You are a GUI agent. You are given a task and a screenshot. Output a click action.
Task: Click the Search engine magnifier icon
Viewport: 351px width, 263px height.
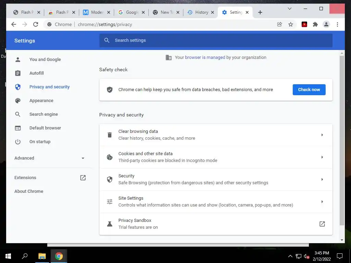[x=18, y=114]
